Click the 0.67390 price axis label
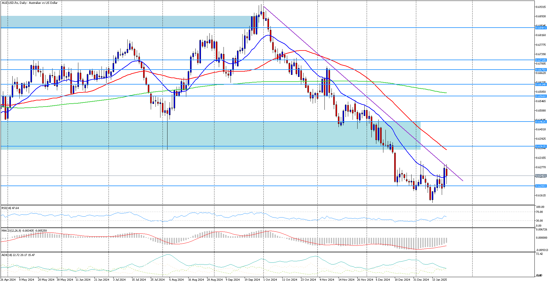This screenshot has height=283, width=550. pyautogui.click(x=541, y=54)
